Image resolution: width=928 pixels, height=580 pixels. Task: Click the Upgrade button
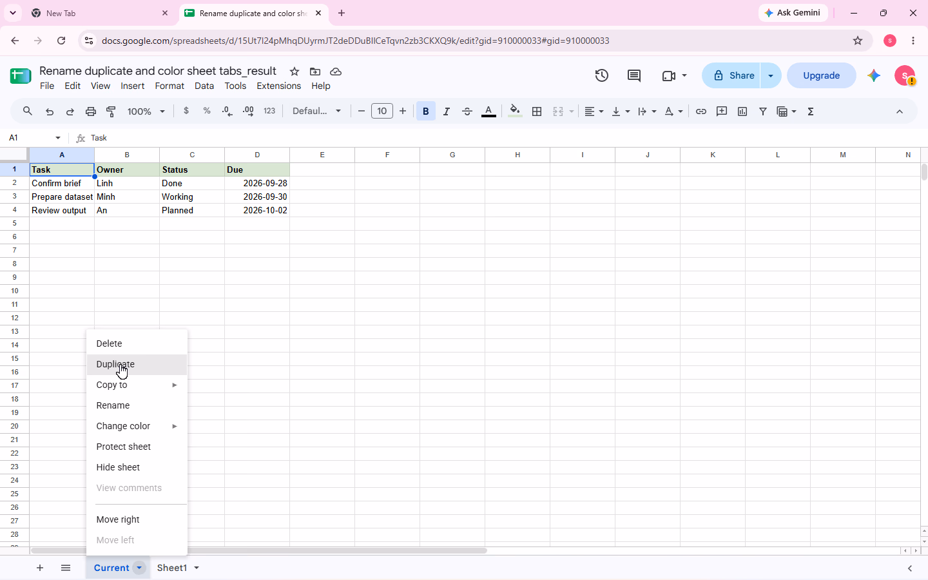[822, 75]
